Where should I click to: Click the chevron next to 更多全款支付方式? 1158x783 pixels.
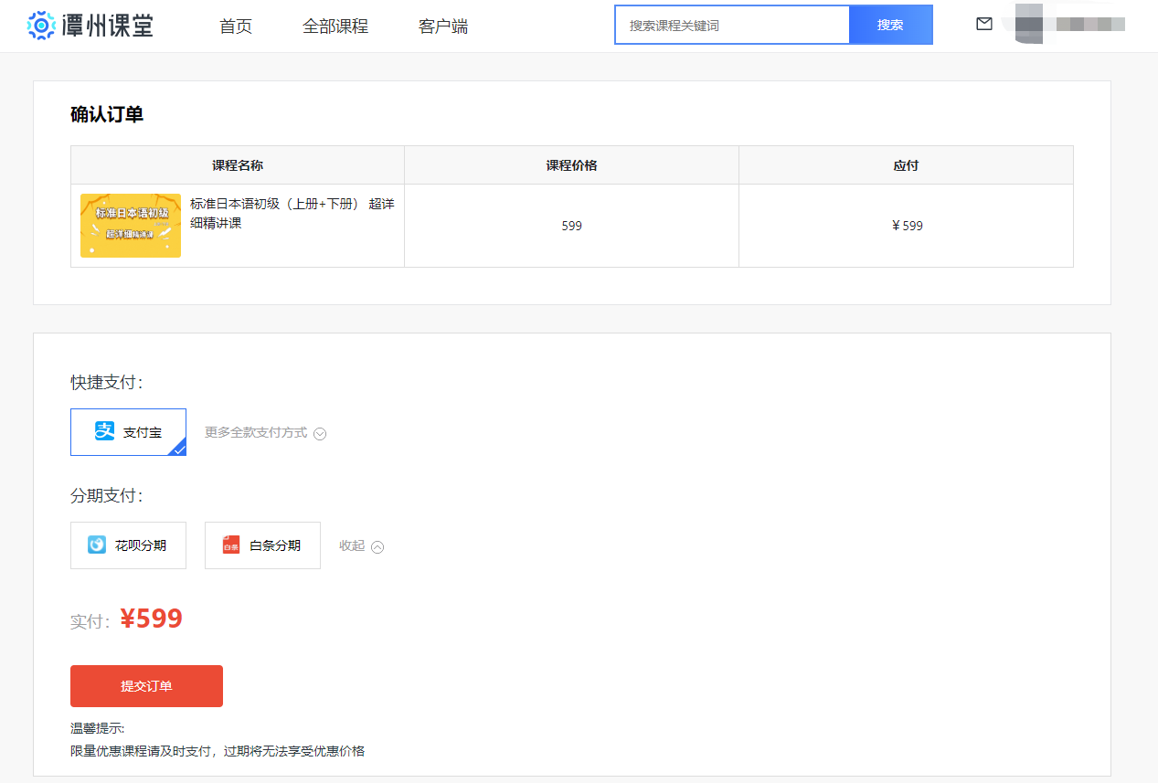(320, 434)
